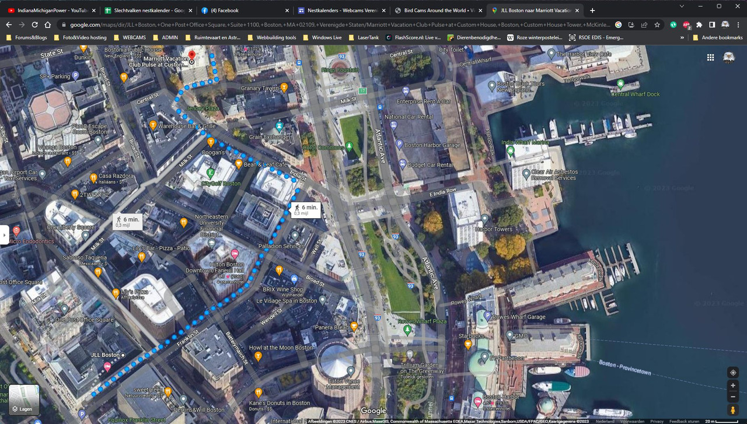Click the red Marriott Vacation Club destination pin
The width and height of the screenshot is (747, 424).
pos(191,56)
